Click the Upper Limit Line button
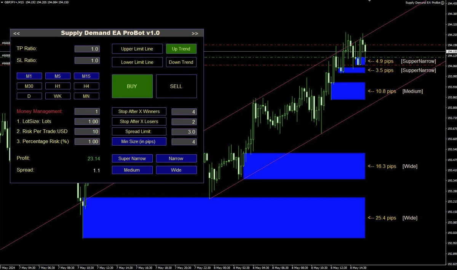This screenshot has height=270, width=457. point(137,49)
